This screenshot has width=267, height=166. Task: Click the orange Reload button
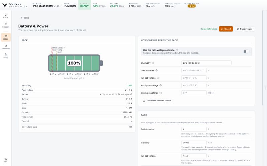pyautogui.click(x=226, y=29)
